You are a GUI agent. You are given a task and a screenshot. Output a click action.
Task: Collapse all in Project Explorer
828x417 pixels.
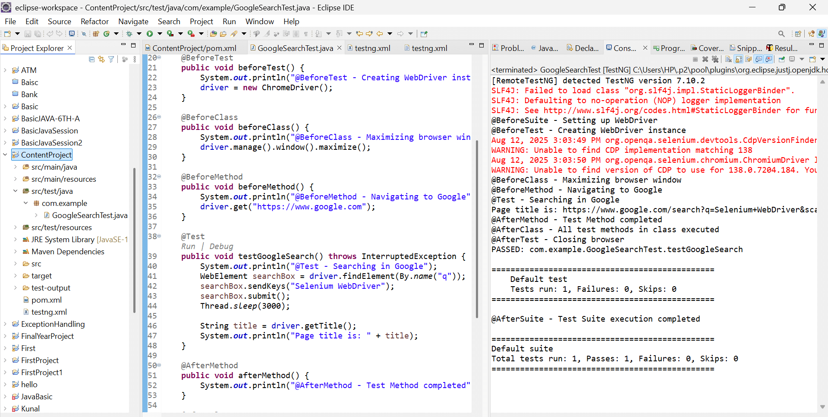click(91, 59)
